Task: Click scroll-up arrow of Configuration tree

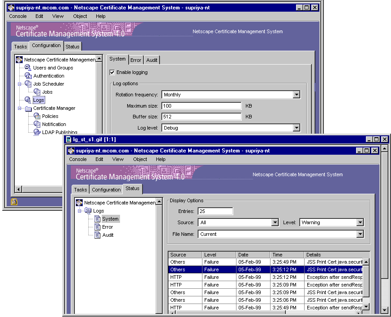Action: tap(99, 59)
